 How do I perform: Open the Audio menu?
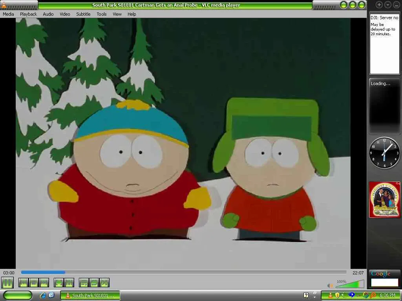click(48, 14)
